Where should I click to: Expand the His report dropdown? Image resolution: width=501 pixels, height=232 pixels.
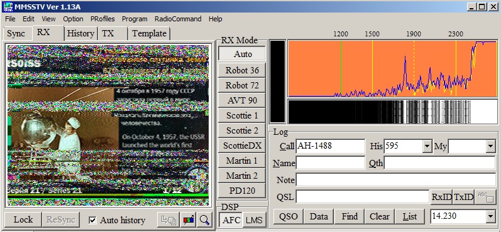pyautogui.click(x=427, y=147)
